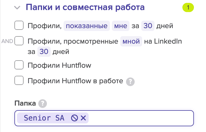Change the 30 days value in first row

(x=148, y=26)
